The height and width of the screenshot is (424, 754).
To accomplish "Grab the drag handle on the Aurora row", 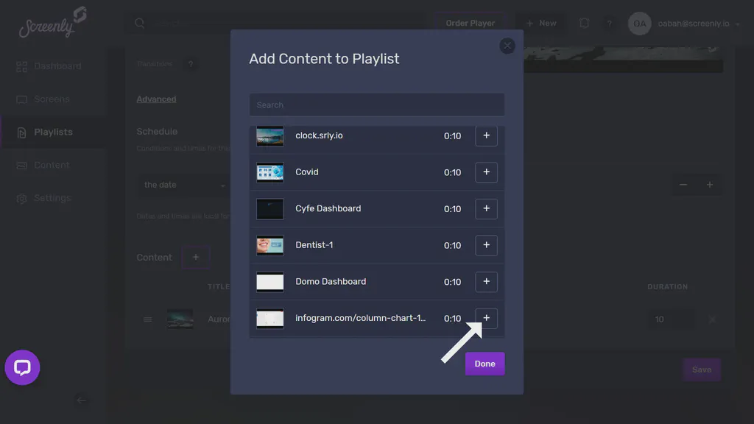I will coord(147,319).
